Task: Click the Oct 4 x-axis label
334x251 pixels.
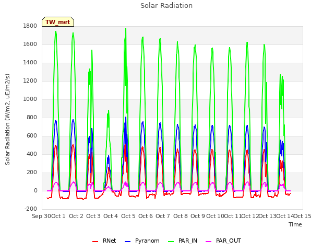Action: coord(111,216)
